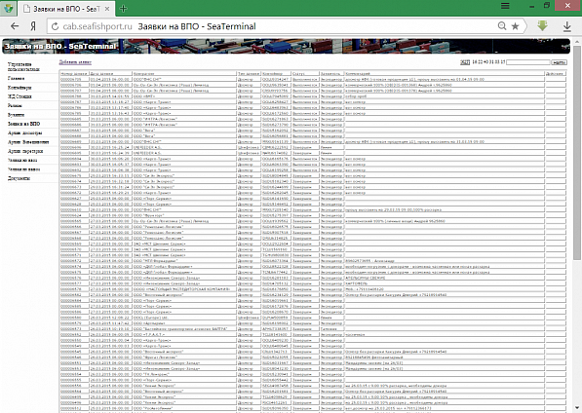
Task: Click the 'Действия' column header
Action: pos(556,74)
